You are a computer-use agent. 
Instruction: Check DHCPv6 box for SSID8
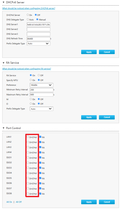[28, 194]
